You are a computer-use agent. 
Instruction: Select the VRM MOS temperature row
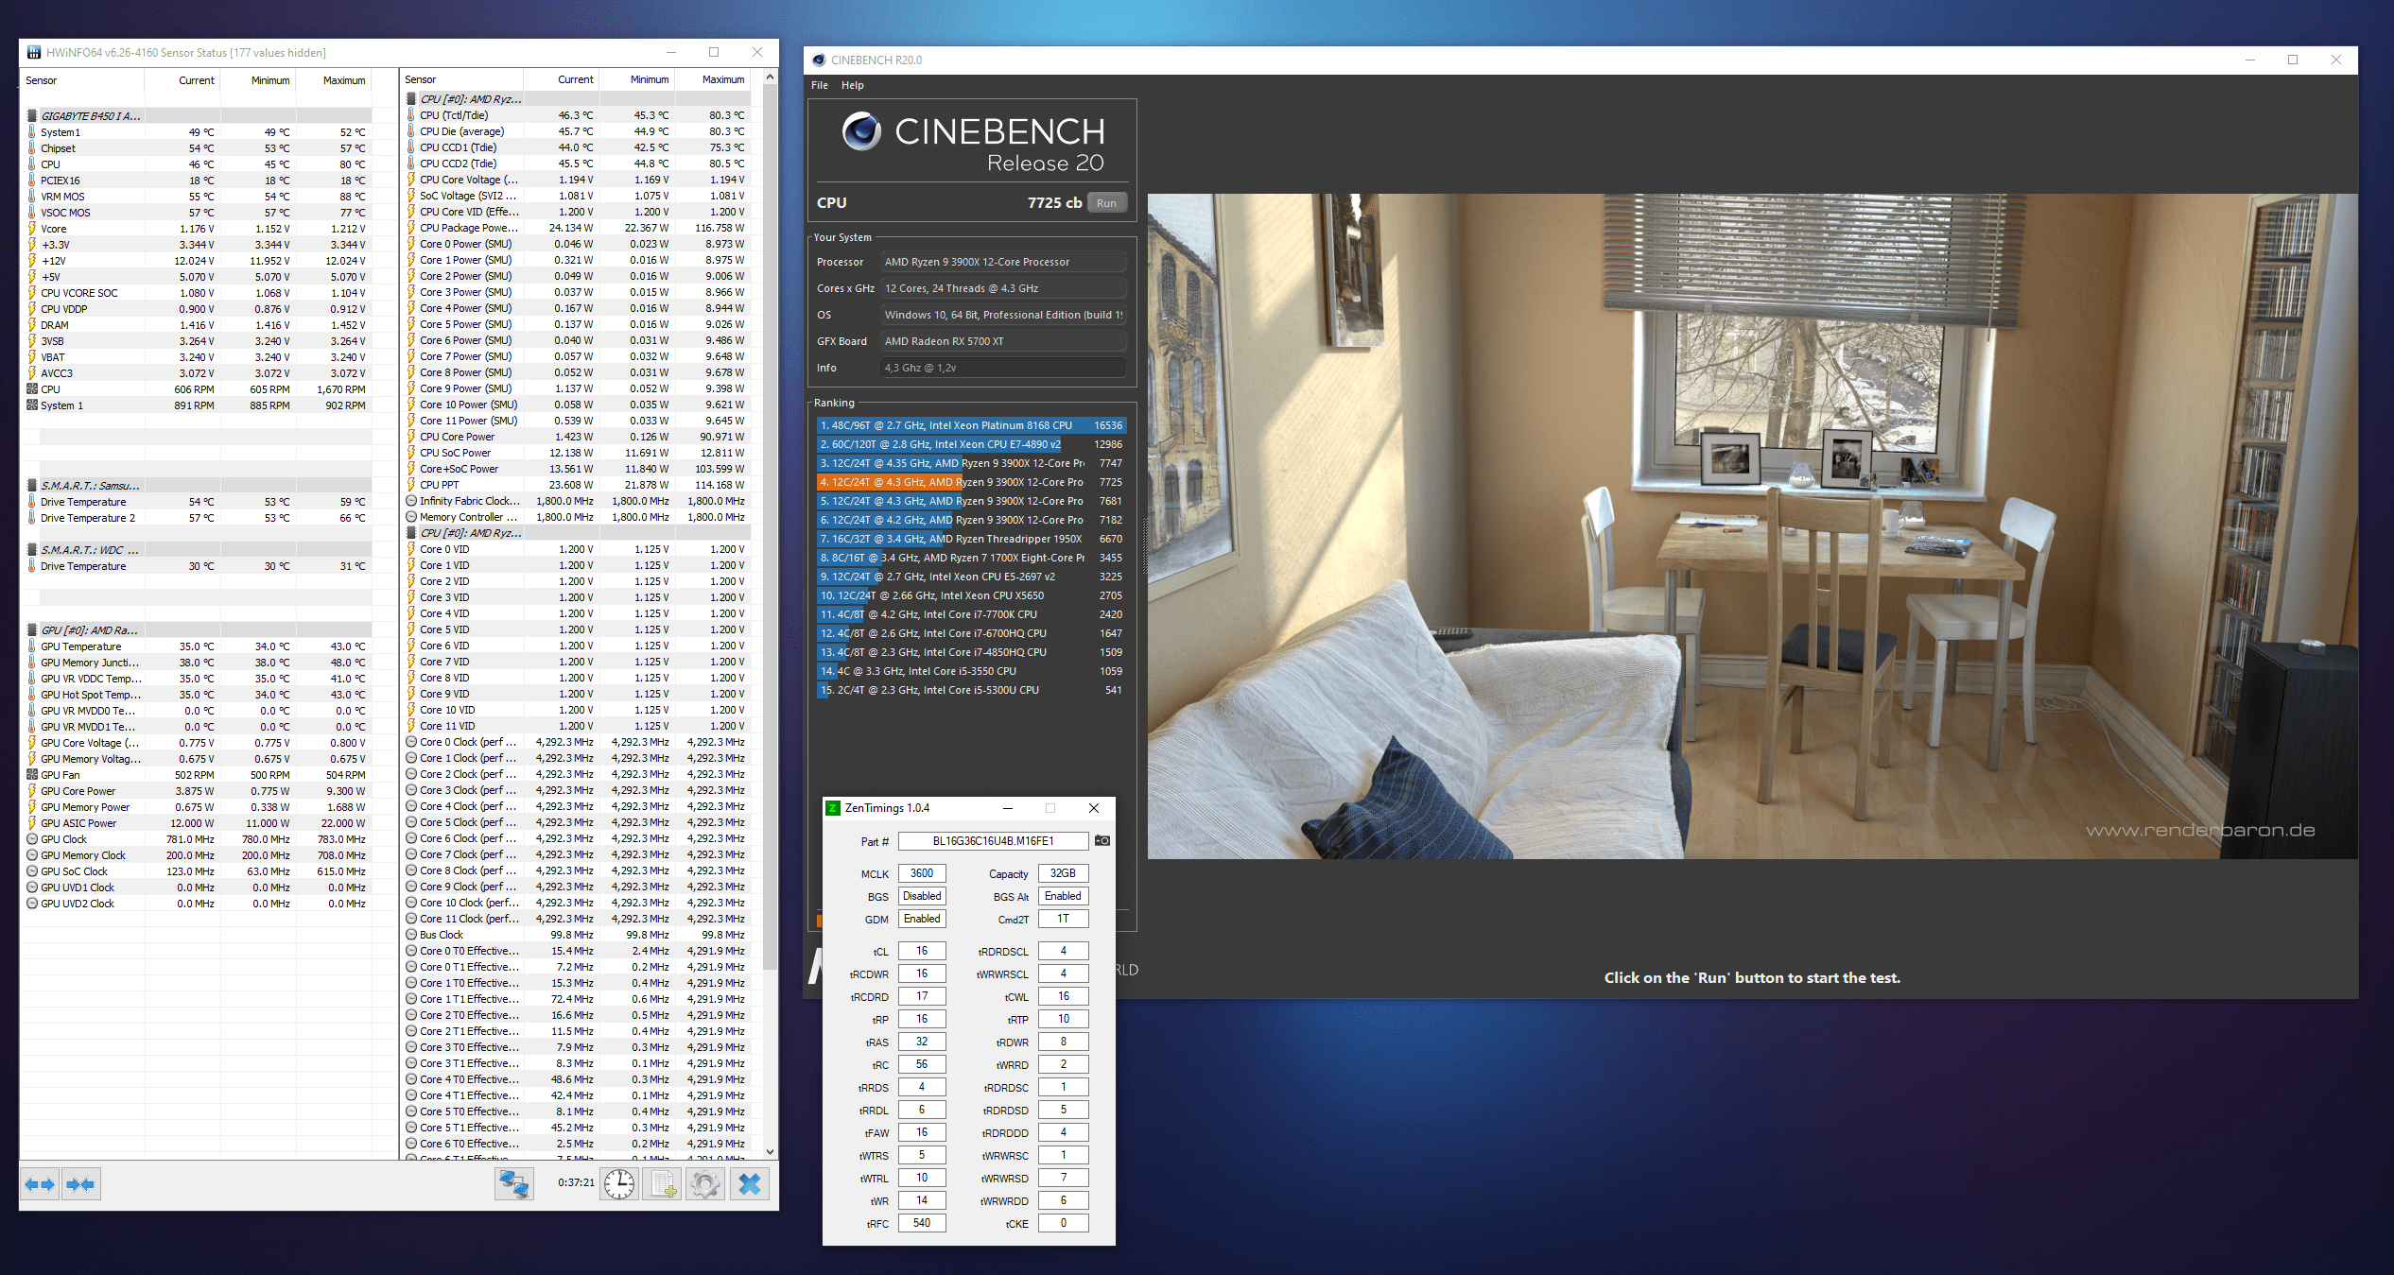[197, 197]
